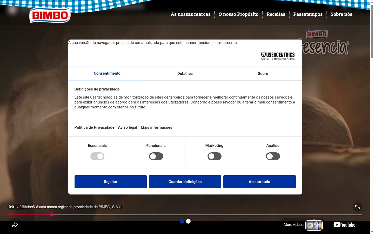Open the O nosso Propósito menu
Viewport: 374px width, 234px height.
tap(238, 14)
